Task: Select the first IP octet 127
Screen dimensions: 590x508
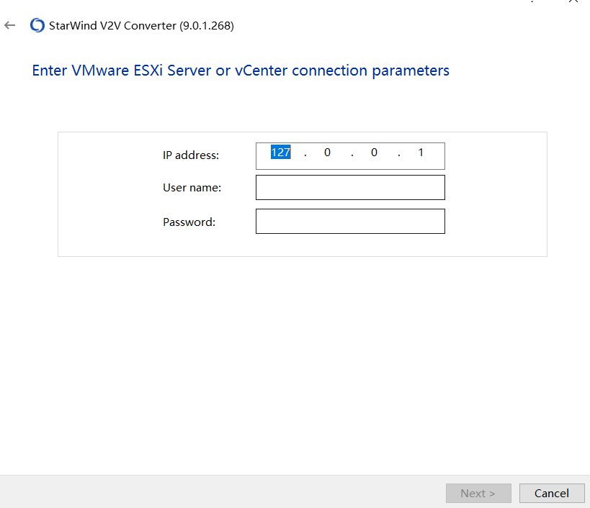Action: pos(281,153)
